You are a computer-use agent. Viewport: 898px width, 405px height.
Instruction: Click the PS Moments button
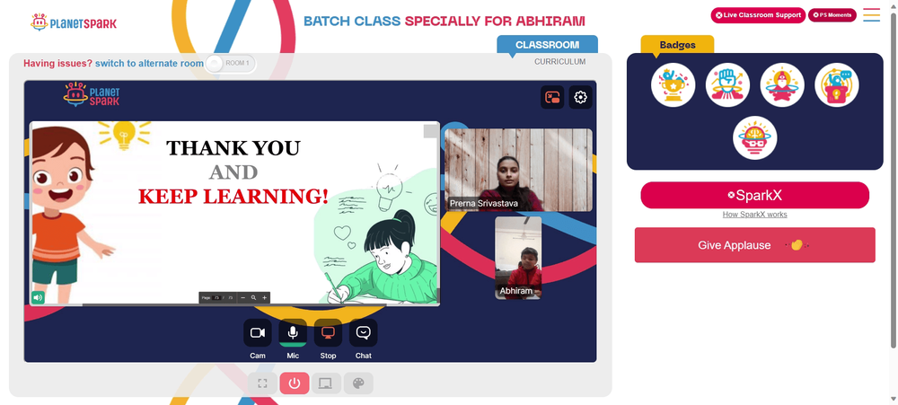(x=832, y=15)
